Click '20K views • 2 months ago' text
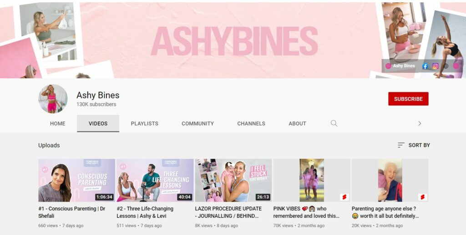This screenshot has width=466, height=235. 377,225
